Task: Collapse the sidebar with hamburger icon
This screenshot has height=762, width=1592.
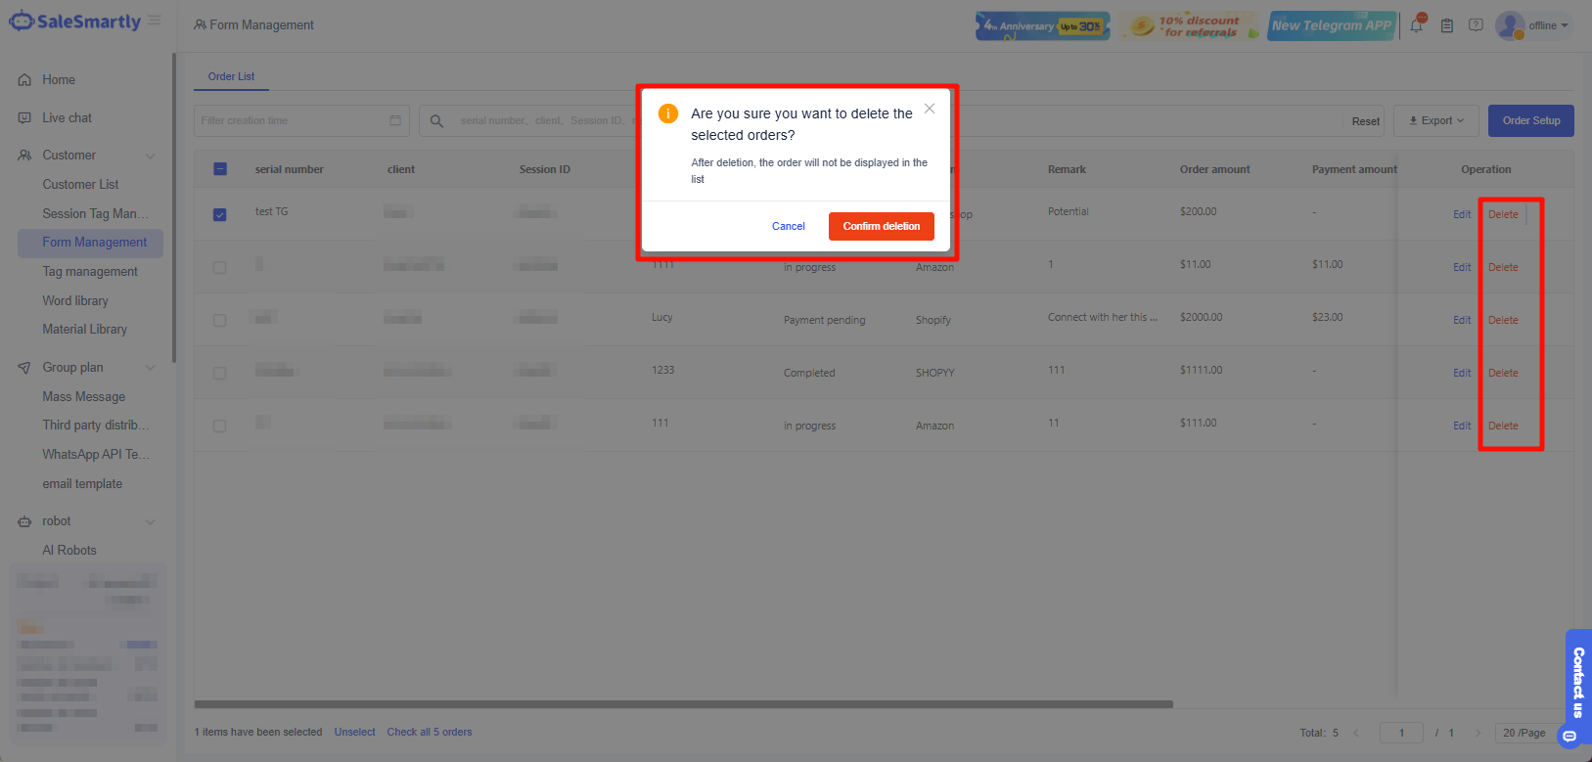Action: [155, 21]
